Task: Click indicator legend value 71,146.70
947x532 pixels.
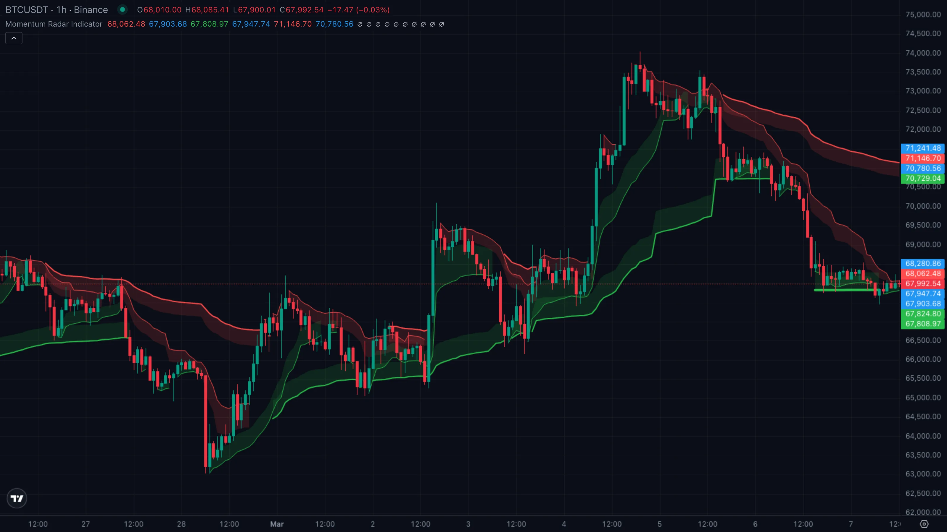Action: point(293,24)
